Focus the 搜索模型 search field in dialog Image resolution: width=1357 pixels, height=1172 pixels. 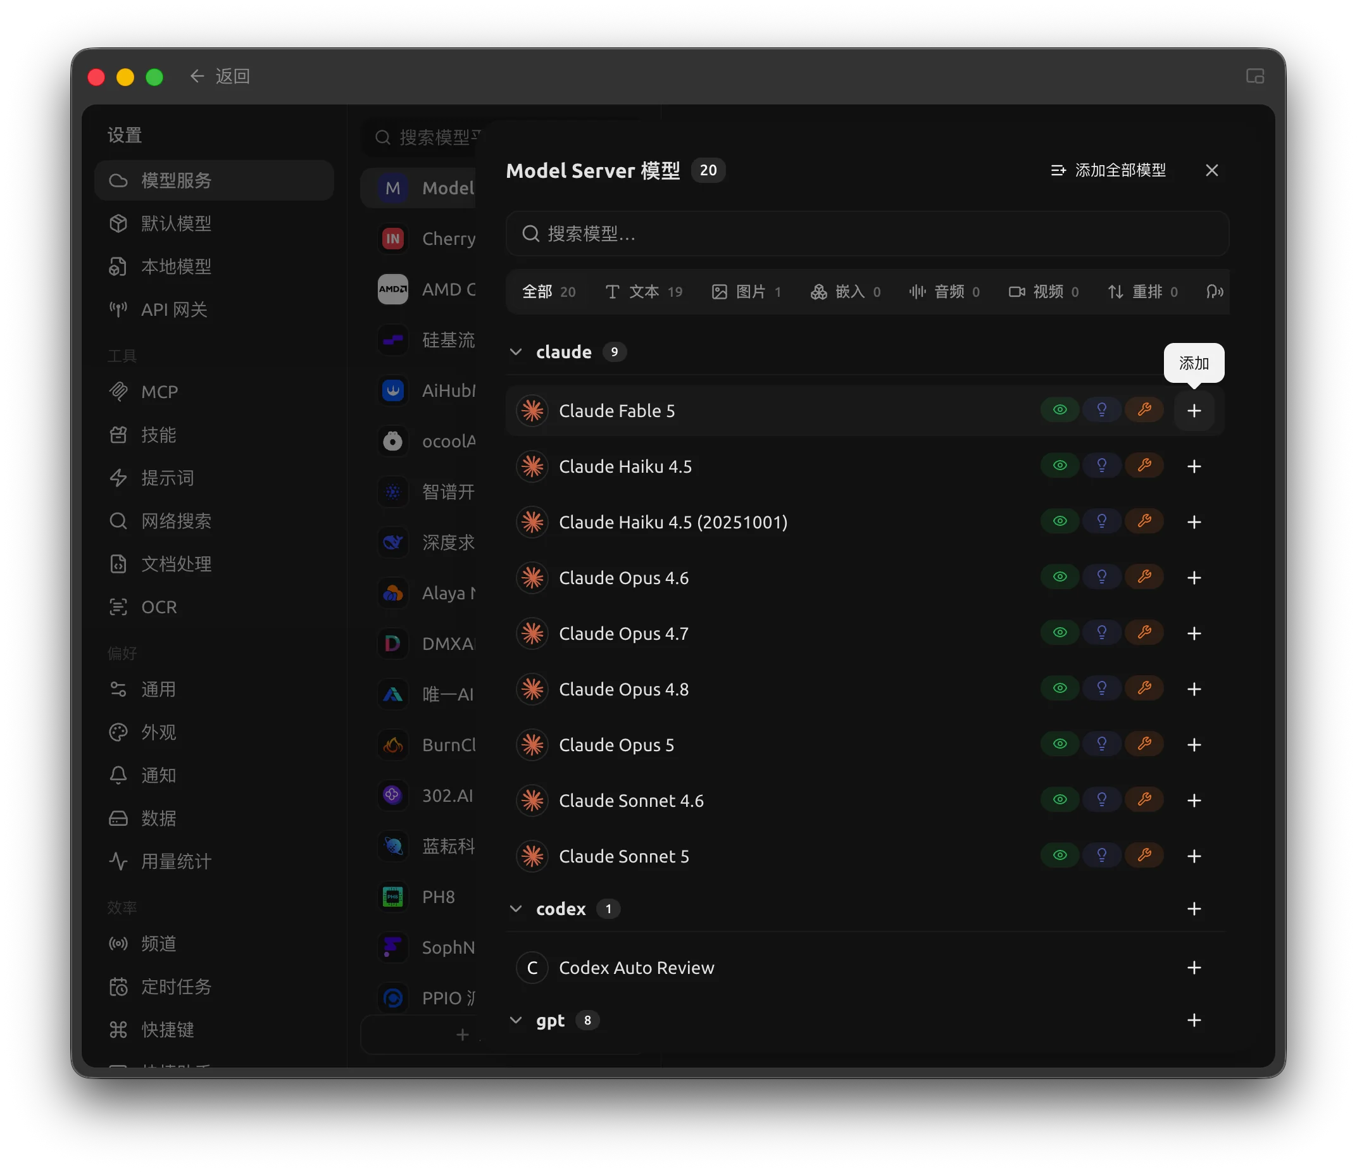click(x=867, y=234)
